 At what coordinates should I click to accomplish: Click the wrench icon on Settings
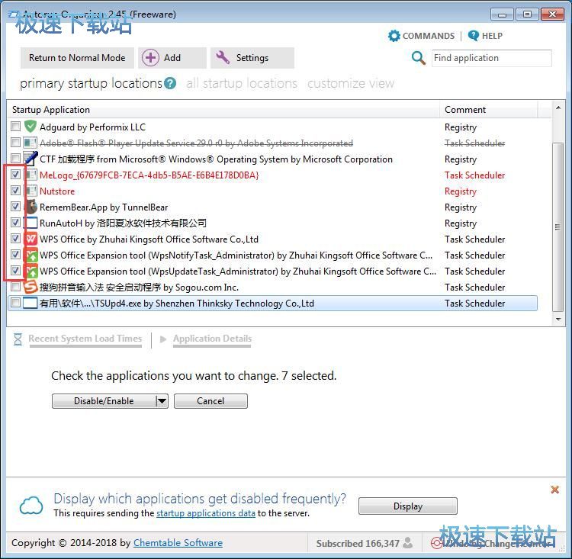[223, 57]
